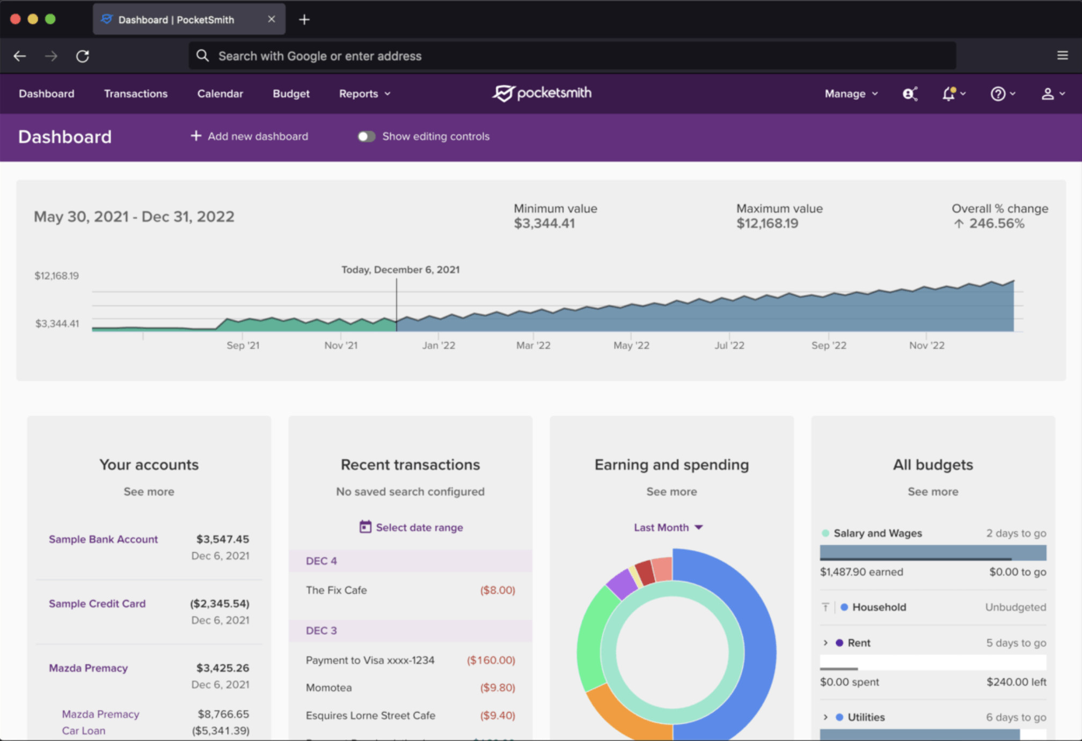Image resolution: width=1082 pixels, height=741 pixels.
Task: Open the Transactions page
Action: point(136,94)
